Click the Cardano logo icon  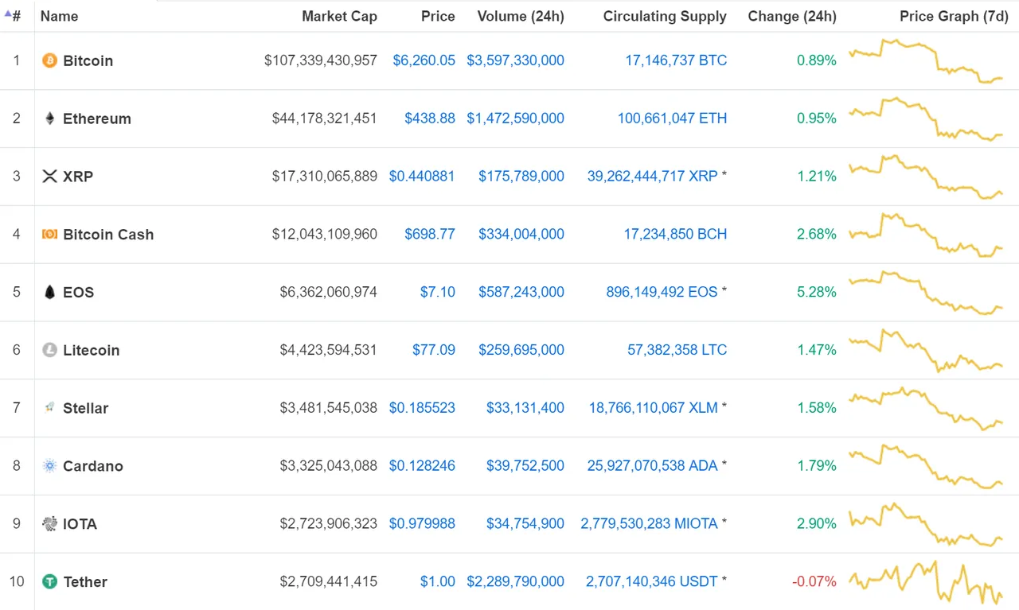49,466
